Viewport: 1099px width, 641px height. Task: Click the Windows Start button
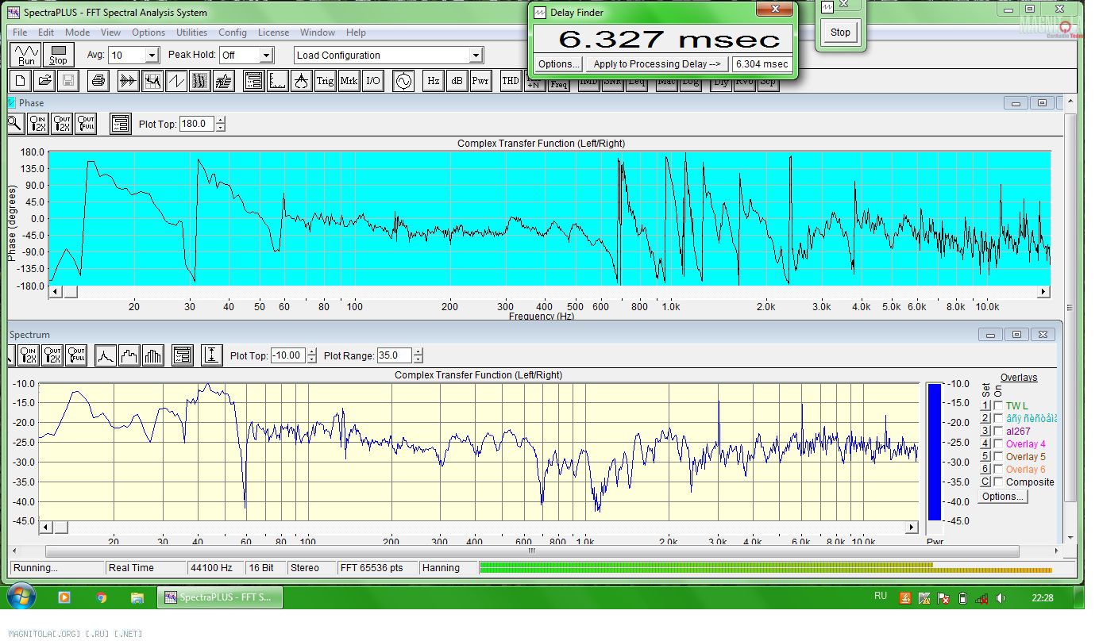click(x=20, y=597)
